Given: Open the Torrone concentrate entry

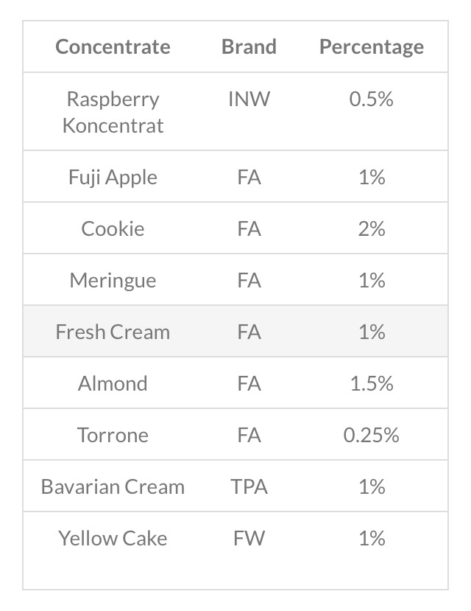Looking at the screenshot, I should (x=113, y=435).
